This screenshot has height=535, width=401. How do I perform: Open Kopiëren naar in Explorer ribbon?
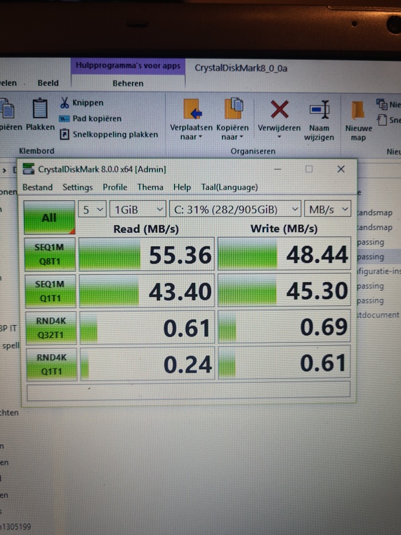click(x=233, y=120)
